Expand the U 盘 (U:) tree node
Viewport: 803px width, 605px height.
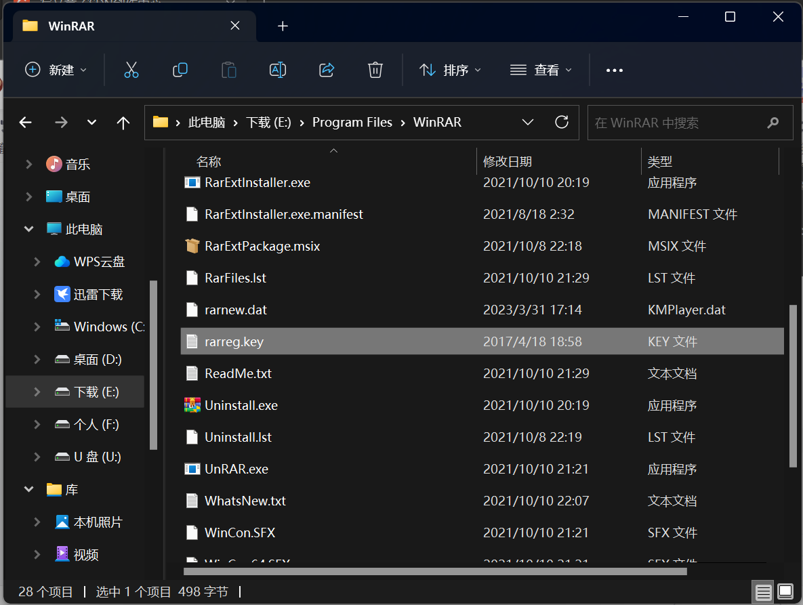click(x=37, y=457)
